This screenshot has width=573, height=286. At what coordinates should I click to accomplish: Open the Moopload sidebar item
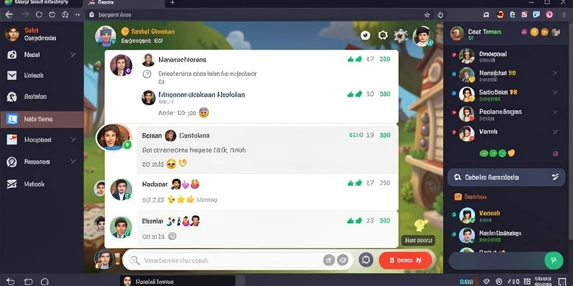pyautogui.click(x=41, y=140)
